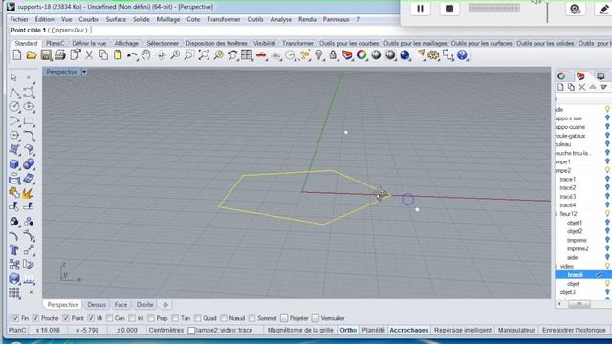Toggle the Fin object snap checkbox
612x344 pixels.
(15, 318)
